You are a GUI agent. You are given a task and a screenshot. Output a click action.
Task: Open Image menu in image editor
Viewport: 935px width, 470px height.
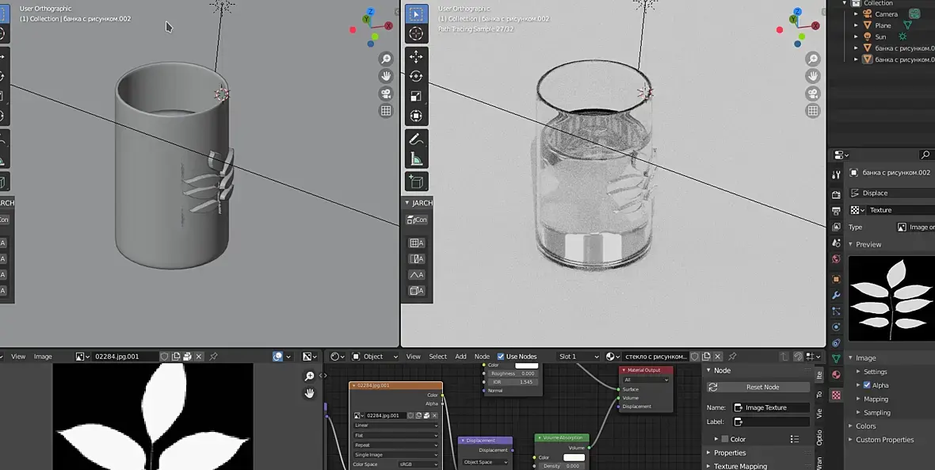(x=42, y=357)
